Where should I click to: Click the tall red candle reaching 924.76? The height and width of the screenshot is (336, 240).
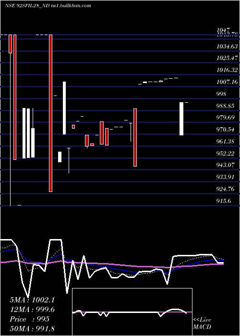coord(50,113)
